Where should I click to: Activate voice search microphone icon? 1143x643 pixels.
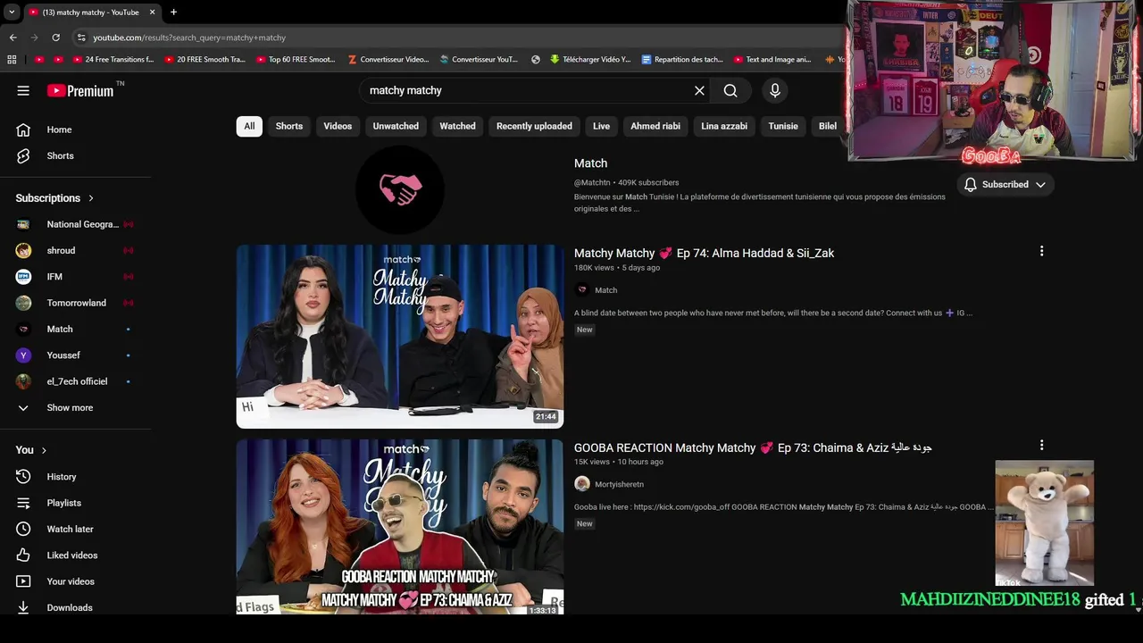click(775, 90)
